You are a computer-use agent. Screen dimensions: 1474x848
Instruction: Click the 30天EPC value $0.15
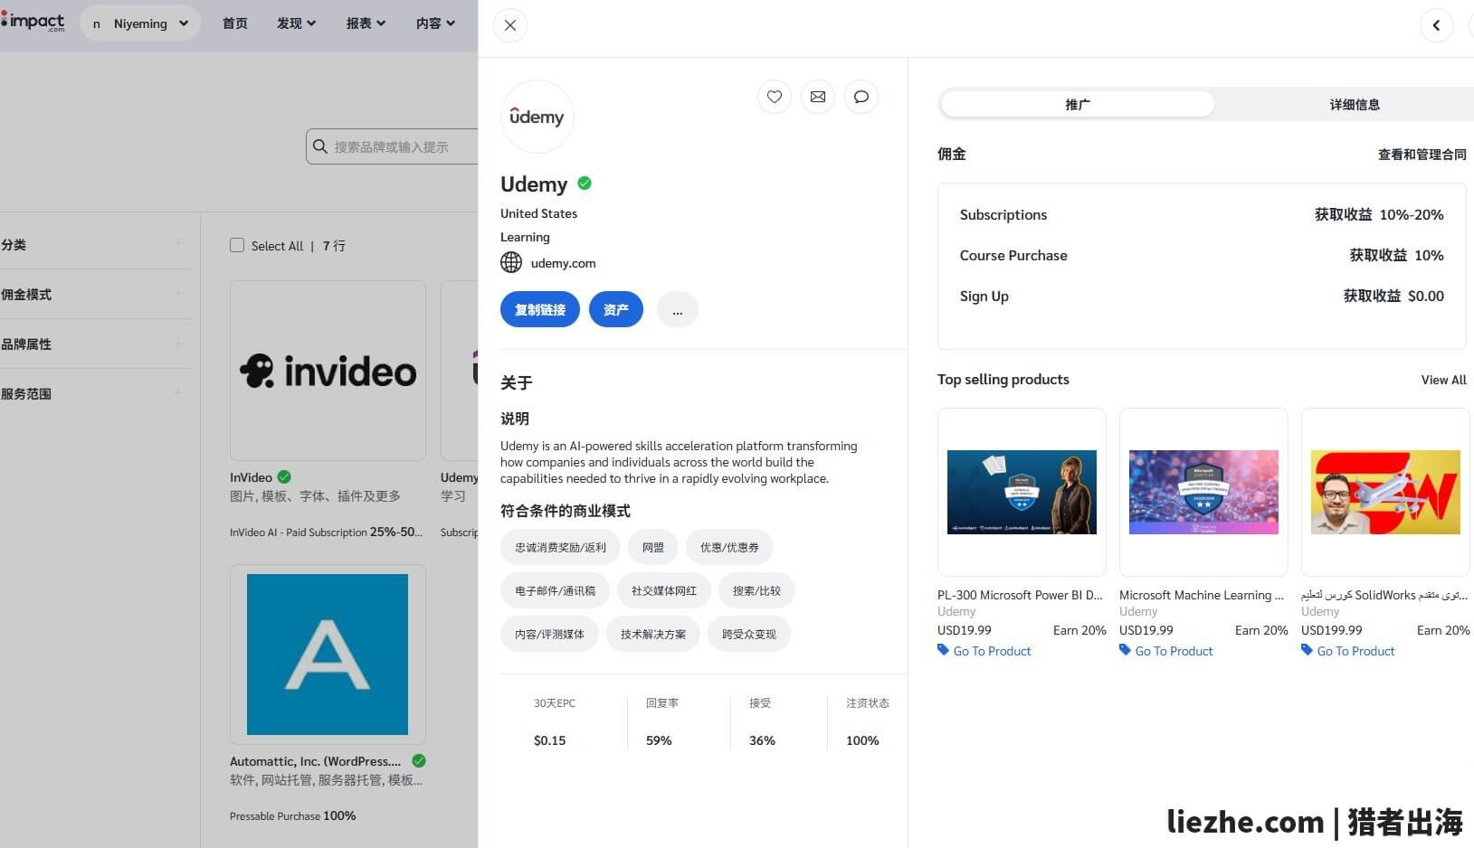pyautogui.click(x=549, y=740)
